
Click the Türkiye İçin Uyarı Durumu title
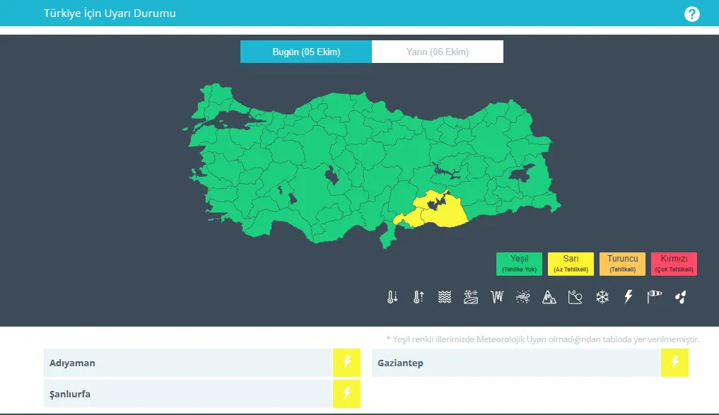[110, 13]
